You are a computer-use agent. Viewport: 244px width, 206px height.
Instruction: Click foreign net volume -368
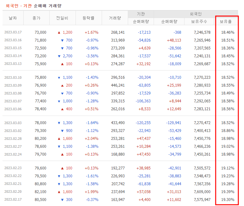tap(177, 32)
